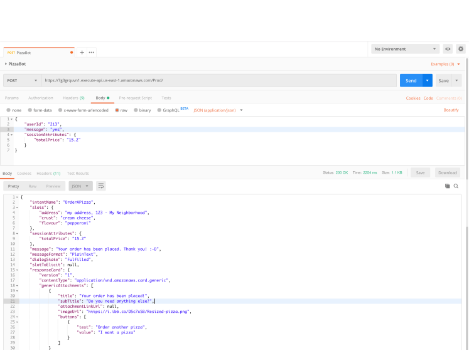Screen dimensions: 469x358
Task: Expand the No Environment dropdown
Action: click(405, 49)
